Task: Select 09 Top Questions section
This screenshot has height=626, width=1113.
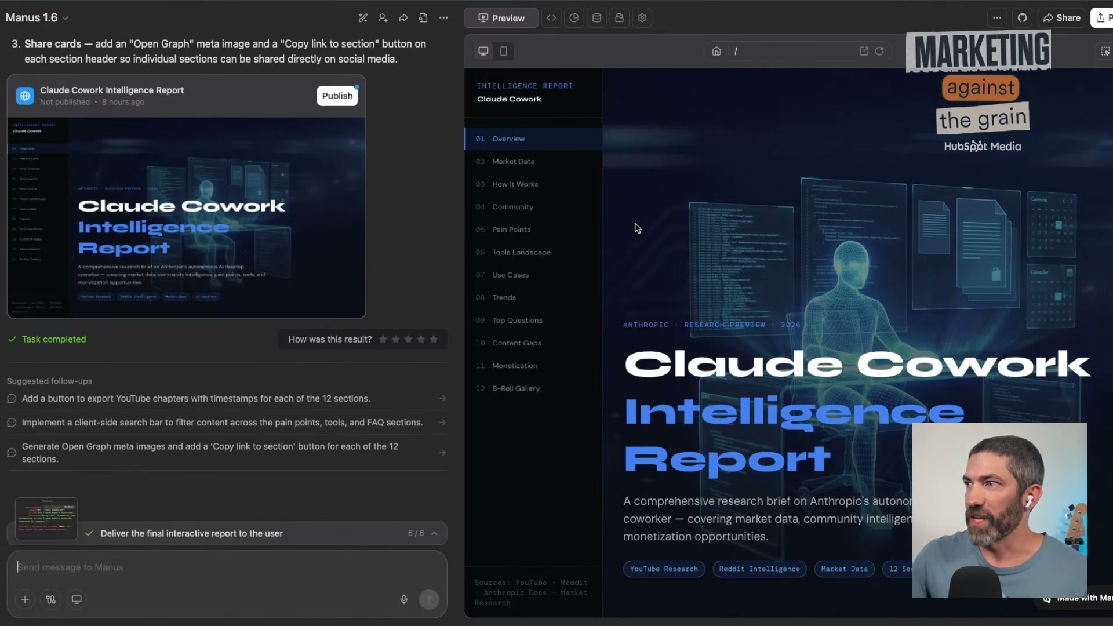Action: [533, 321]
